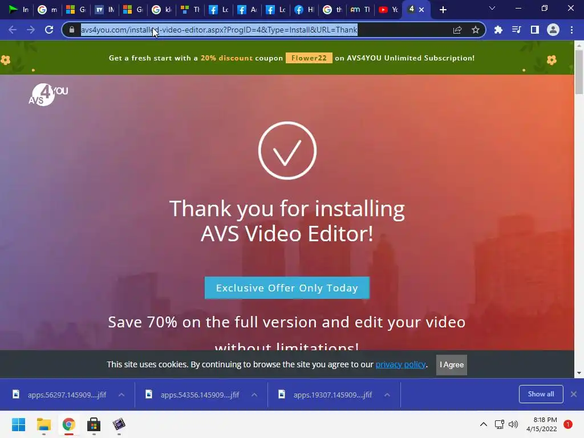
Task: Switch to the Facebook tab labeled Hi
Action: point(304,10)
